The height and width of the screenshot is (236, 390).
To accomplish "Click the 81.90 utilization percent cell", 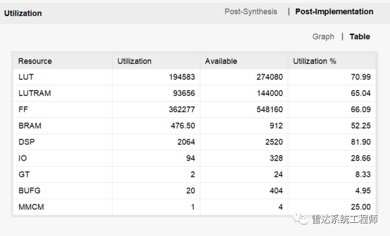I will (x=361, y=142).
